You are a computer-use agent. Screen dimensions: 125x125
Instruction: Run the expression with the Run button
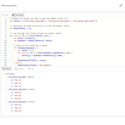(x=6, y=15)
